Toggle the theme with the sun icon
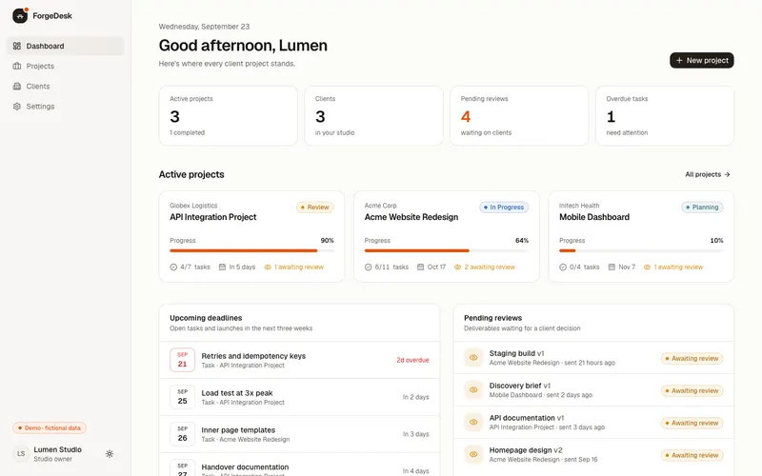 [x=110, y=454]
